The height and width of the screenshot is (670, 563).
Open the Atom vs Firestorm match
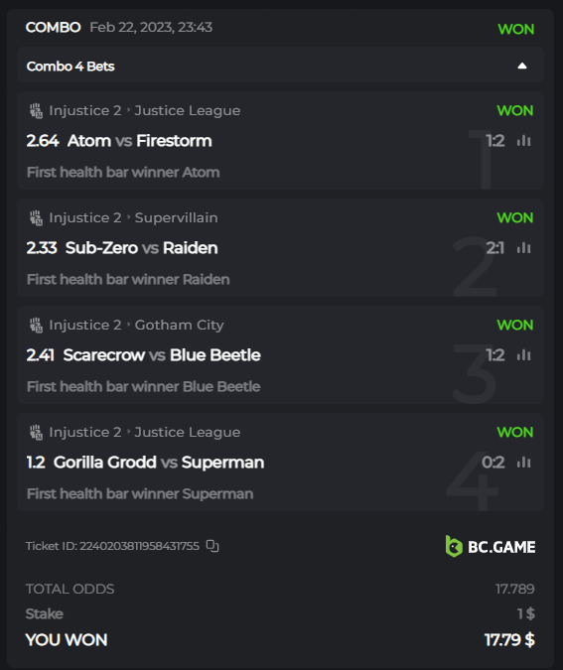click(139, 141)
